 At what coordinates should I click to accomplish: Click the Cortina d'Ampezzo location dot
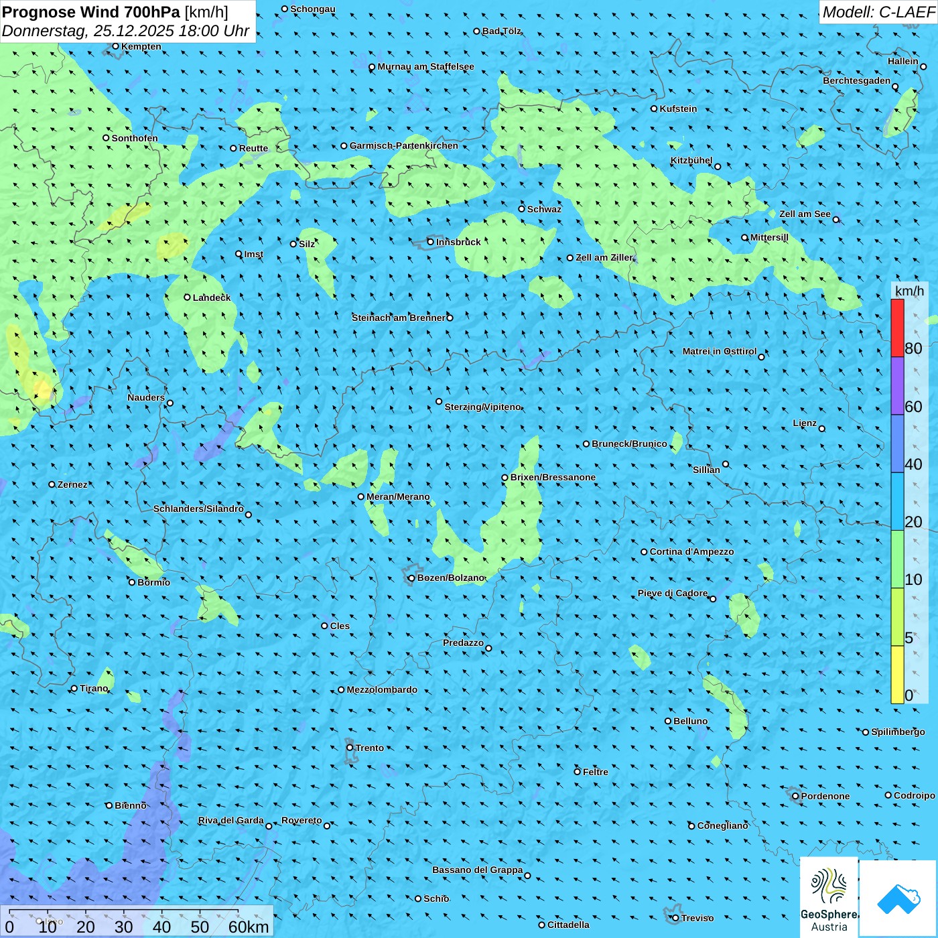[x=644, y=552]
